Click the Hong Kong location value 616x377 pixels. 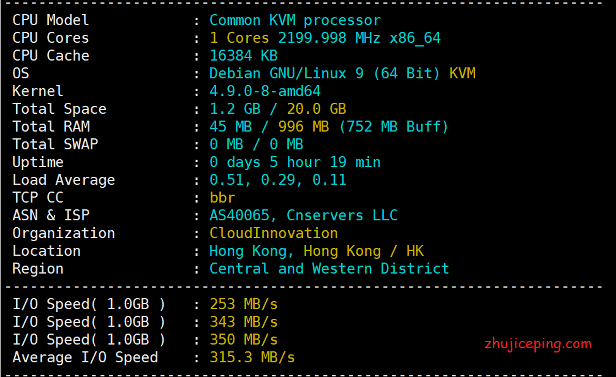coord(316,251)
